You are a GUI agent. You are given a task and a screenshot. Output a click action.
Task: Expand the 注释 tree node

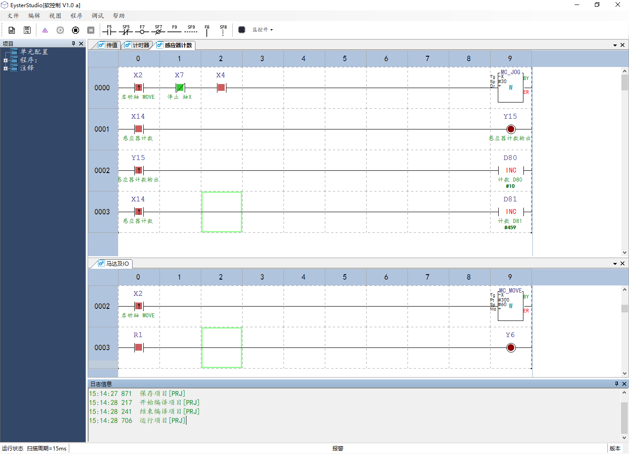point(5,68)
